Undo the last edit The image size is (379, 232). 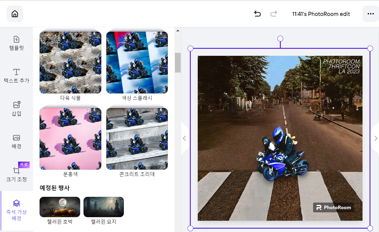(257, 14)
